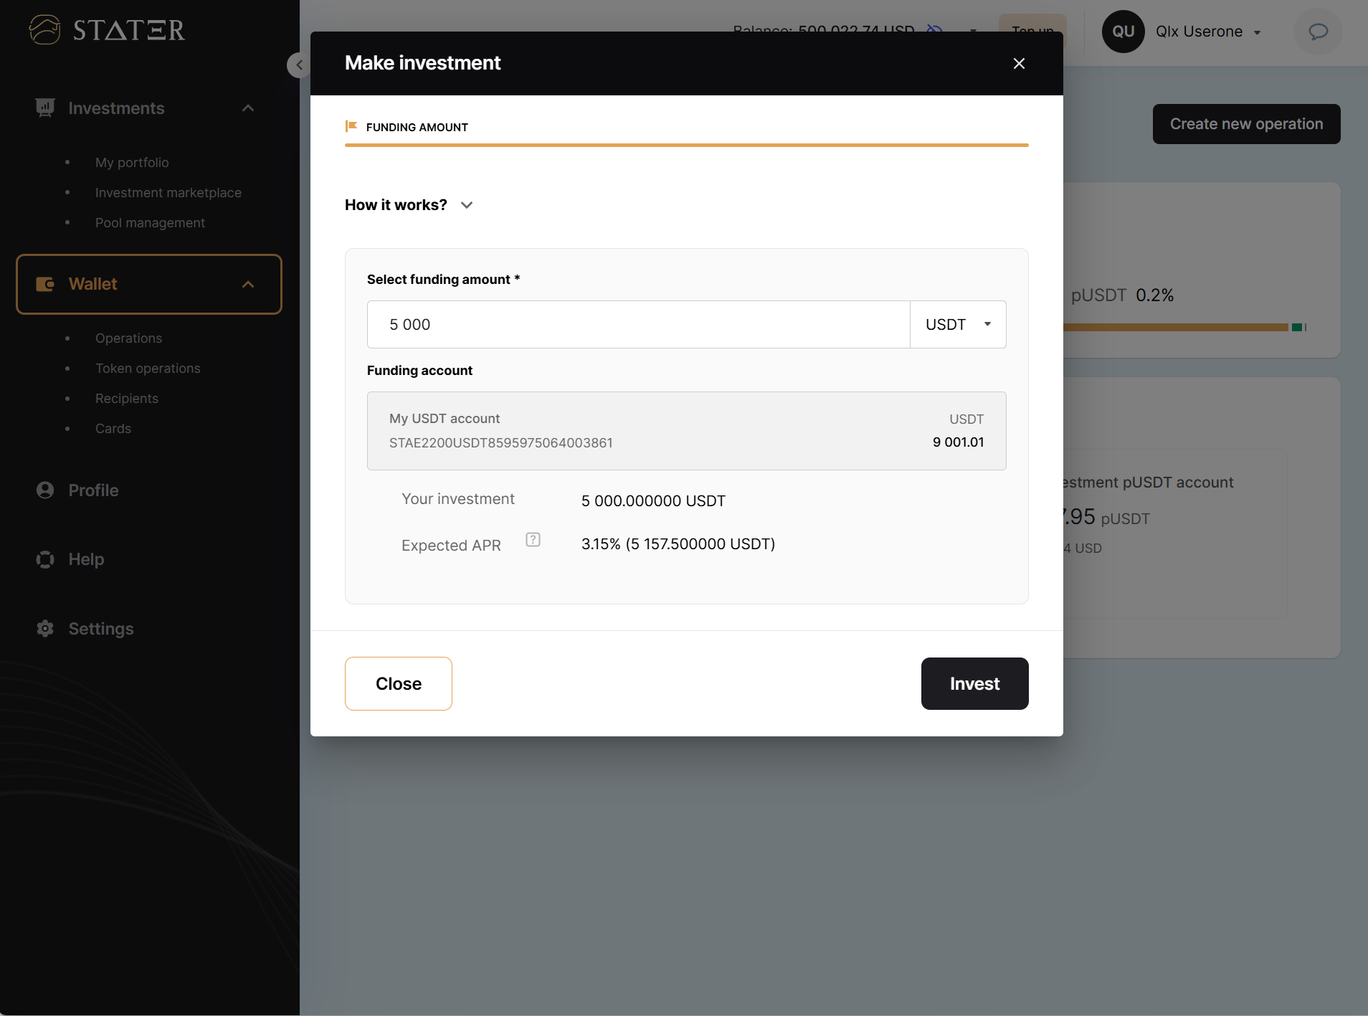Select the Funding Amount step tab
Viewport: 1368px width, 1016px height.
pyautogui.click(x=417, y=128)
